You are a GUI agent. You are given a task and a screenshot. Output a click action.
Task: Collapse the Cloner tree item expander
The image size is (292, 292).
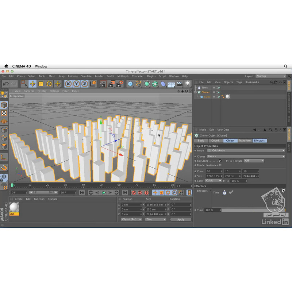coord(196,92)
